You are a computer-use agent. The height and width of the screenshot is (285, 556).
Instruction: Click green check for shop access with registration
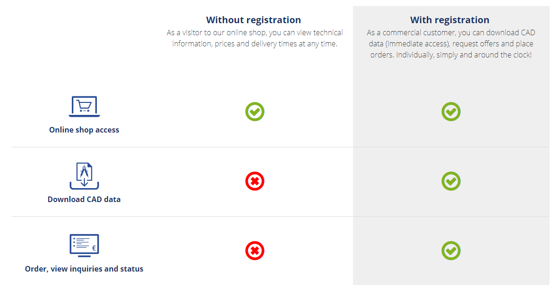tap(451, 112)
